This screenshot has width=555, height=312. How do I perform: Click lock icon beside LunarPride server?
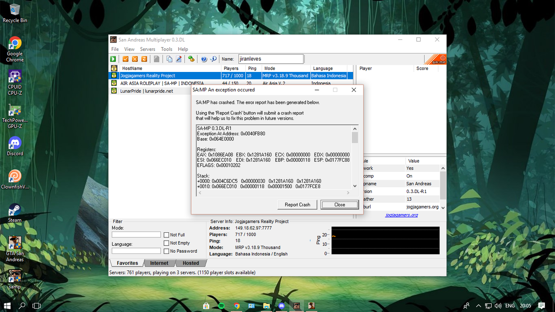point(114,91)
